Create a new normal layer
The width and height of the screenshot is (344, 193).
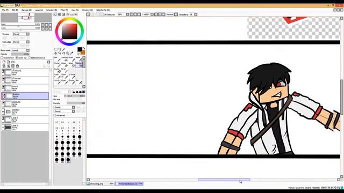click(x=4, y=62)
